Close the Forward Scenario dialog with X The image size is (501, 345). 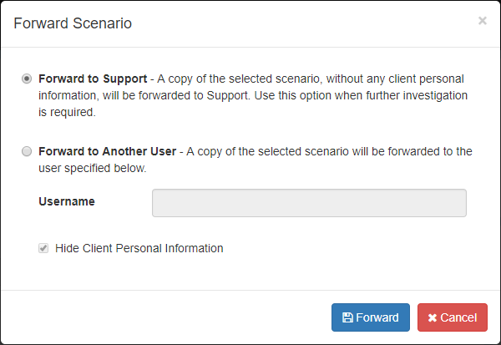pyautogui.click(x=482, y=21)
